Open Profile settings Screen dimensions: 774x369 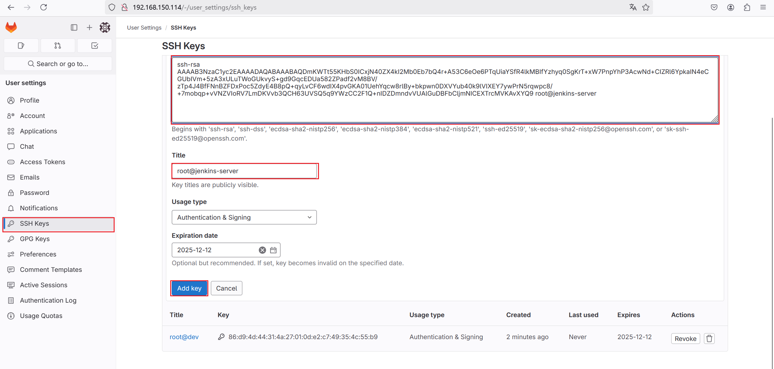coord(58,100)
